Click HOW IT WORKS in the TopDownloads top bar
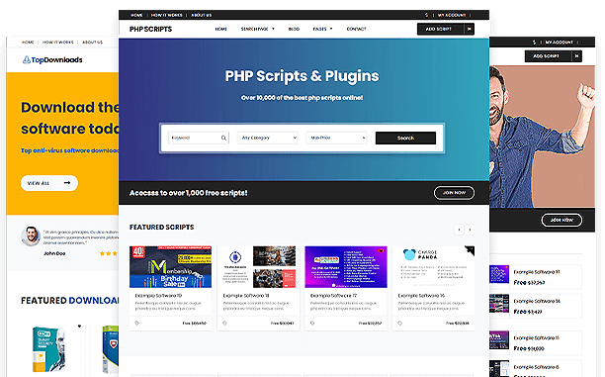This screenshot has width=605, height=377. click(x=58, y=43)
